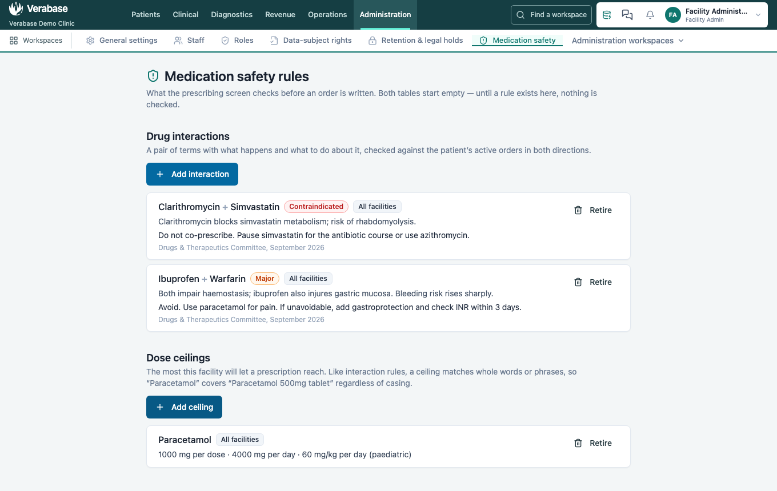Viewport: 777px width, 491px height.
Task: Select the Administration menu
Action: (385, 15)
